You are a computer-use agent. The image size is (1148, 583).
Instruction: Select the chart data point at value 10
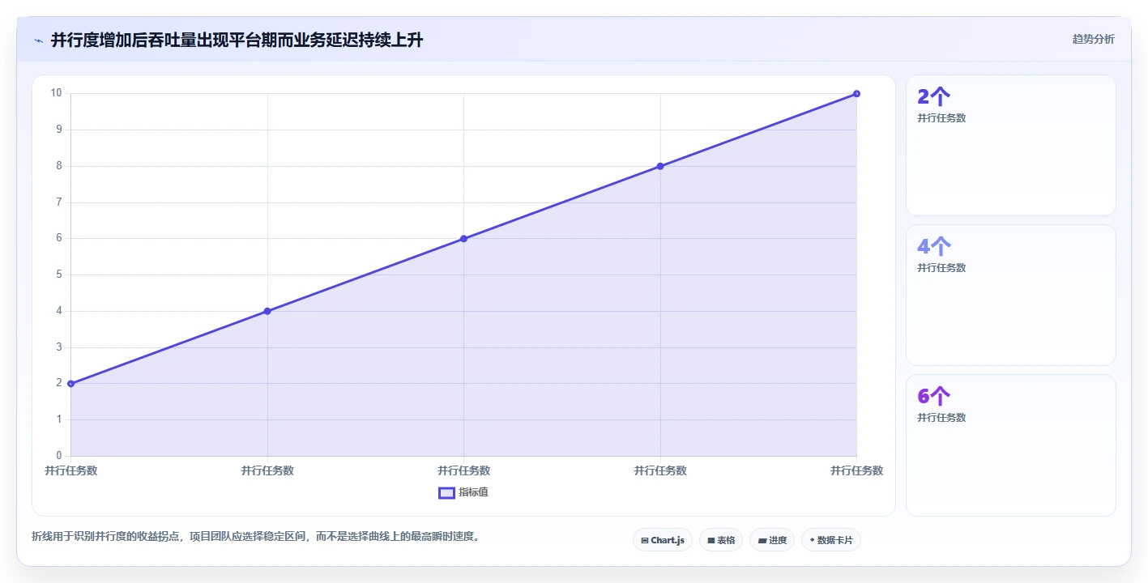coord(856,94)
